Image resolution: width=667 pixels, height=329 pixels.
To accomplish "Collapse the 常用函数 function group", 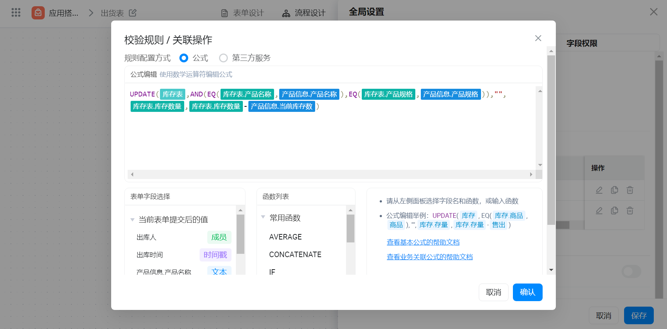I will [263, 217].
